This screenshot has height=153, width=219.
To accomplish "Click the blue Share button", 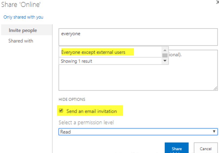I will click(x=177, y=148).
